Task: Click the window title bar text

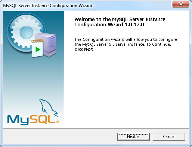Action: (48, 6)
